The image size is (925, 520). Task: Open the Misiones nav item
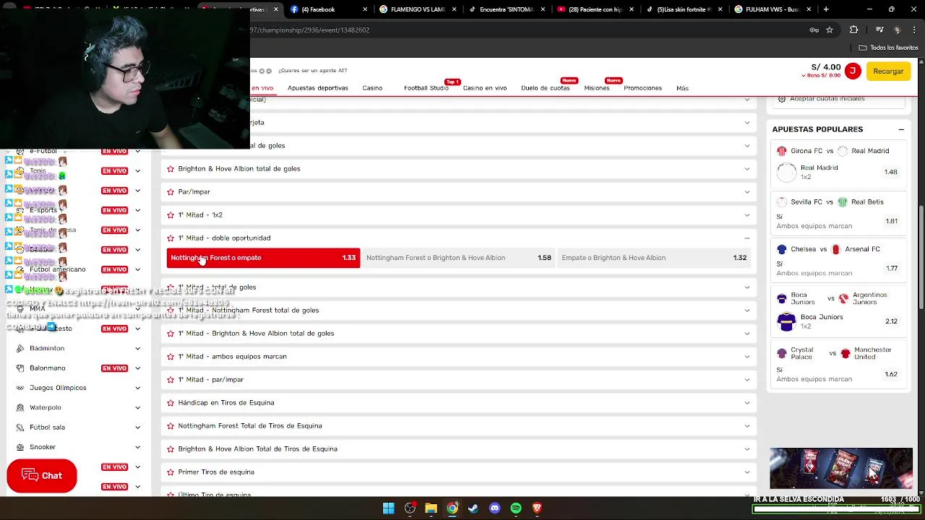pyautogui.click(x=597, y=88)
